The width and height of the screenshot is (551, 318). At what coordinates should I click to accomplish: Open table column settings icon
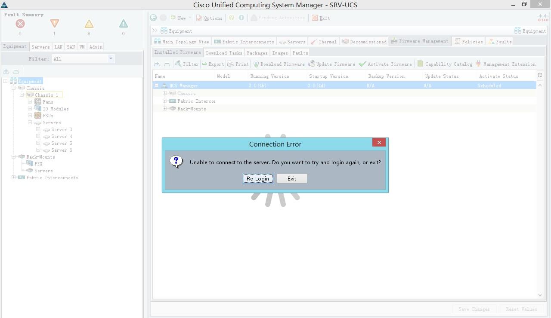pos(540,75)
